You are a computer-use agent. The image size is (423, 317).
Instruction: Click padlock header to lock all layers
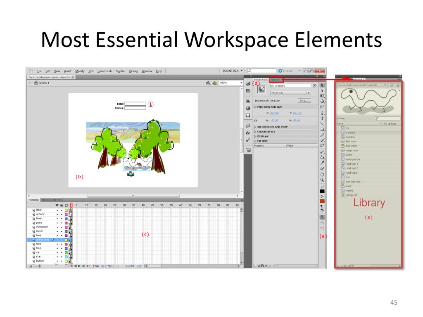[x=62, y=206]
